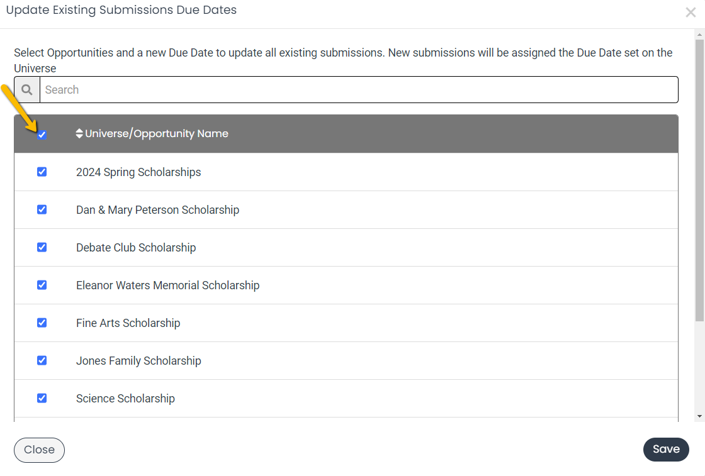Uncheck Debate Club Scholarship checkbox
Viewport: 705px width, 476px height.
click(x=42, y=247)
